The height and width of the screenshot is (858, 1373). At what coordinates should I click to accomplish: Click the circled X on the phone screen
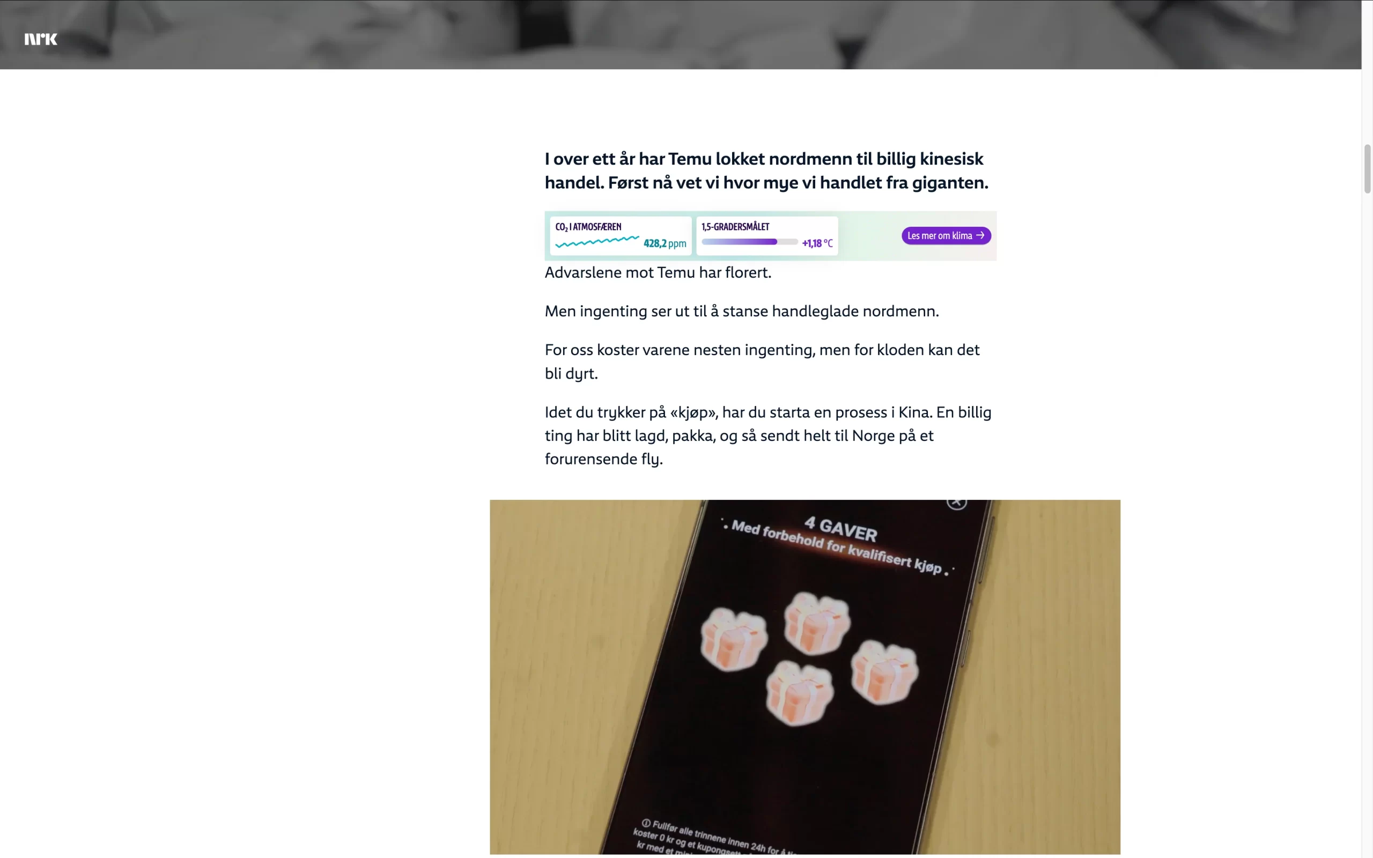click(x=957, y=502)
